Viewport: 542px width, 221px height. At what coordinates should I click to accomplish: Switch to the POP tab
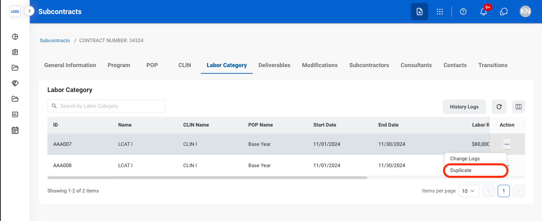152,65
